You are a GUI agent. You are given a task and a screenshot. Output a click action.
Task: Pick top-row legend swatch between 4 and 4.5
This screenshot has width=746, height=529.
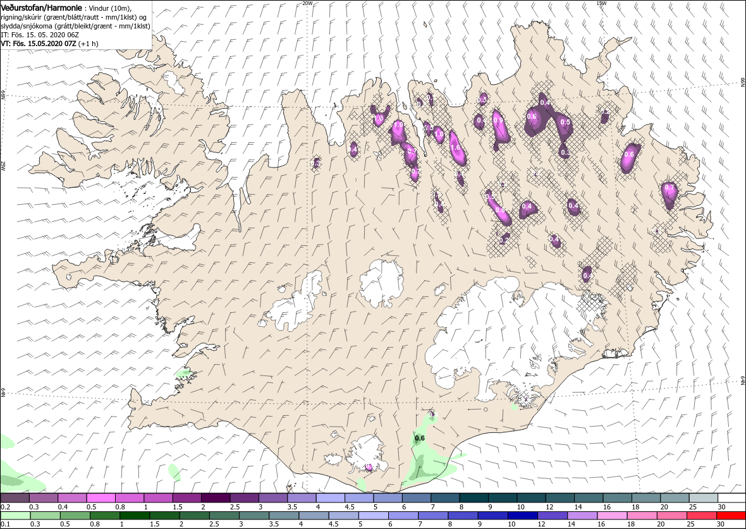331,497
